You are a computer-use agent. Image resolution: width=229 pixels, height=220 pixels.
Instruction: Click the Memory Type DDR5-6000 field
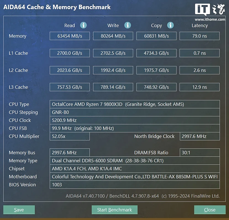[x=135, y=161]
